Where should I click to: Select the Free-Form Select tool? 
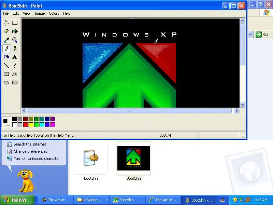click(6, 23)
